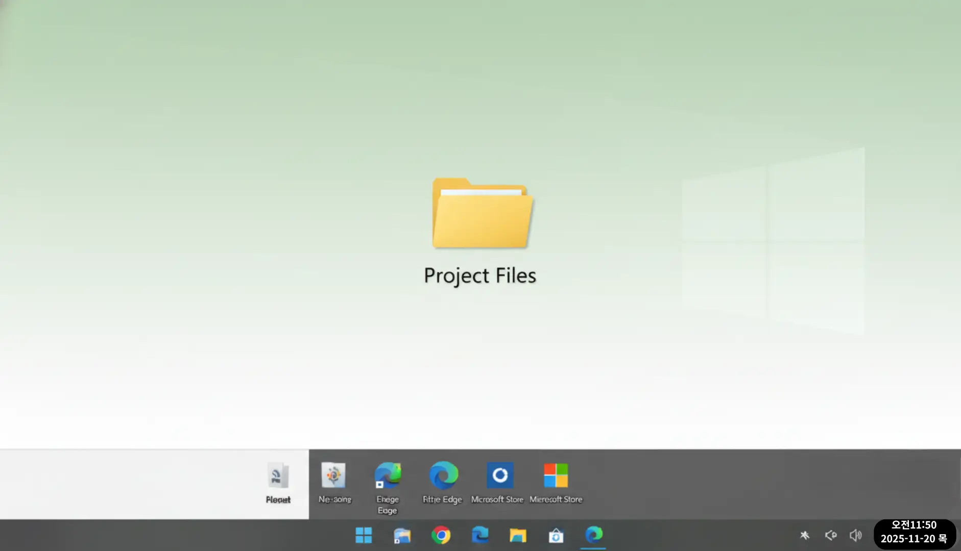Open the flat blue Edge taskbar icon
The image size is (961, 551).
click(479, 535)
